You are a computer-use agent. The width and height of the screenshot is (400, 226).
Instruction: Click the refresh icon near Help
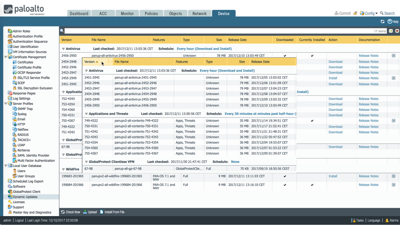click(382, 22)
